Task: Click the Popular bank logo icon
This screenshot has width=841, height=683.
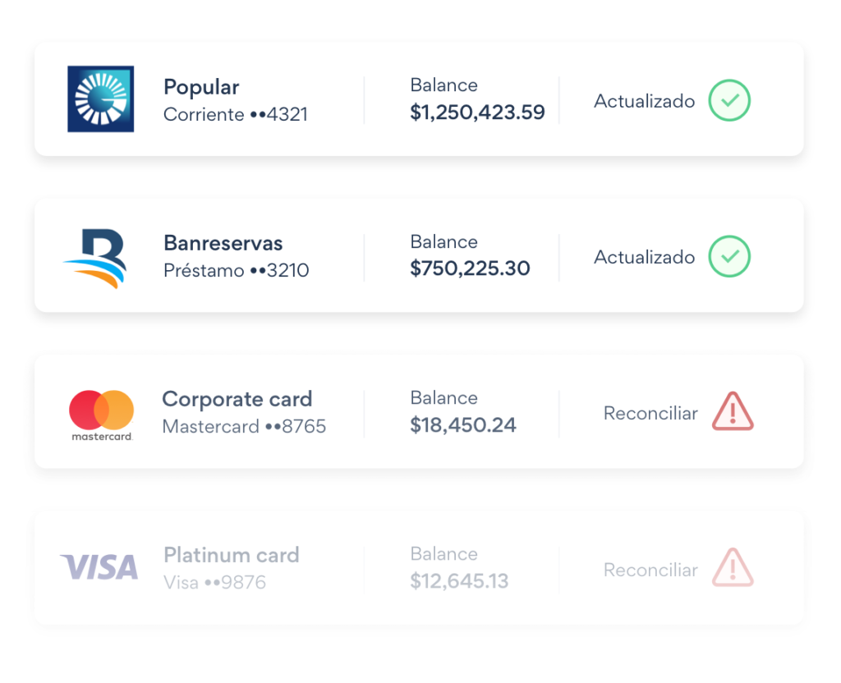Action: 100,99
